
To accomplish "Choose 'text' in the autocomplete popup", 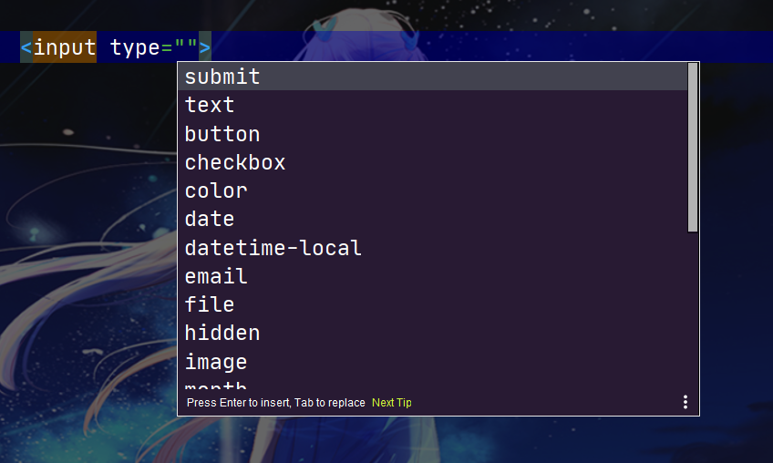I will coord(432,105).
